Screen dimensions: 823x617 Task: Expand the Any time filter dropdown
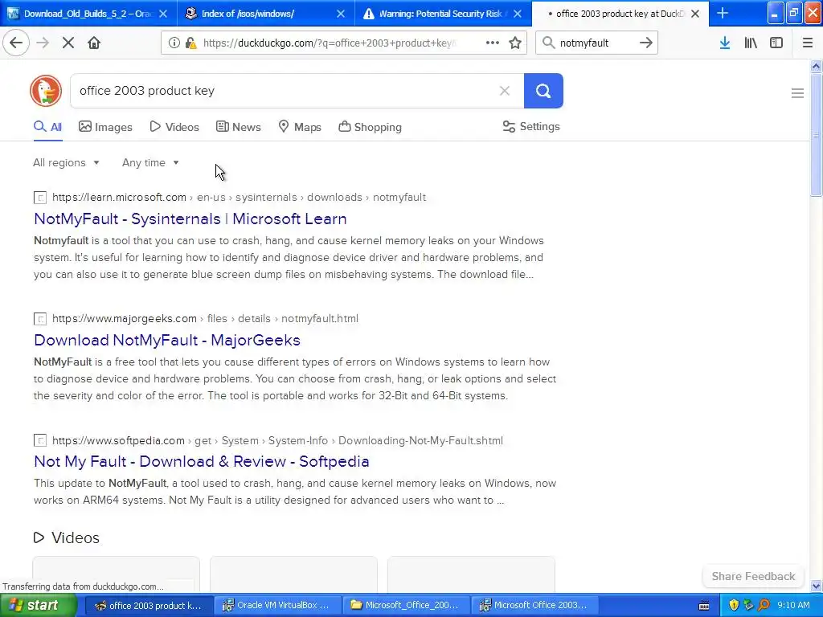click(x=150, y=162)
